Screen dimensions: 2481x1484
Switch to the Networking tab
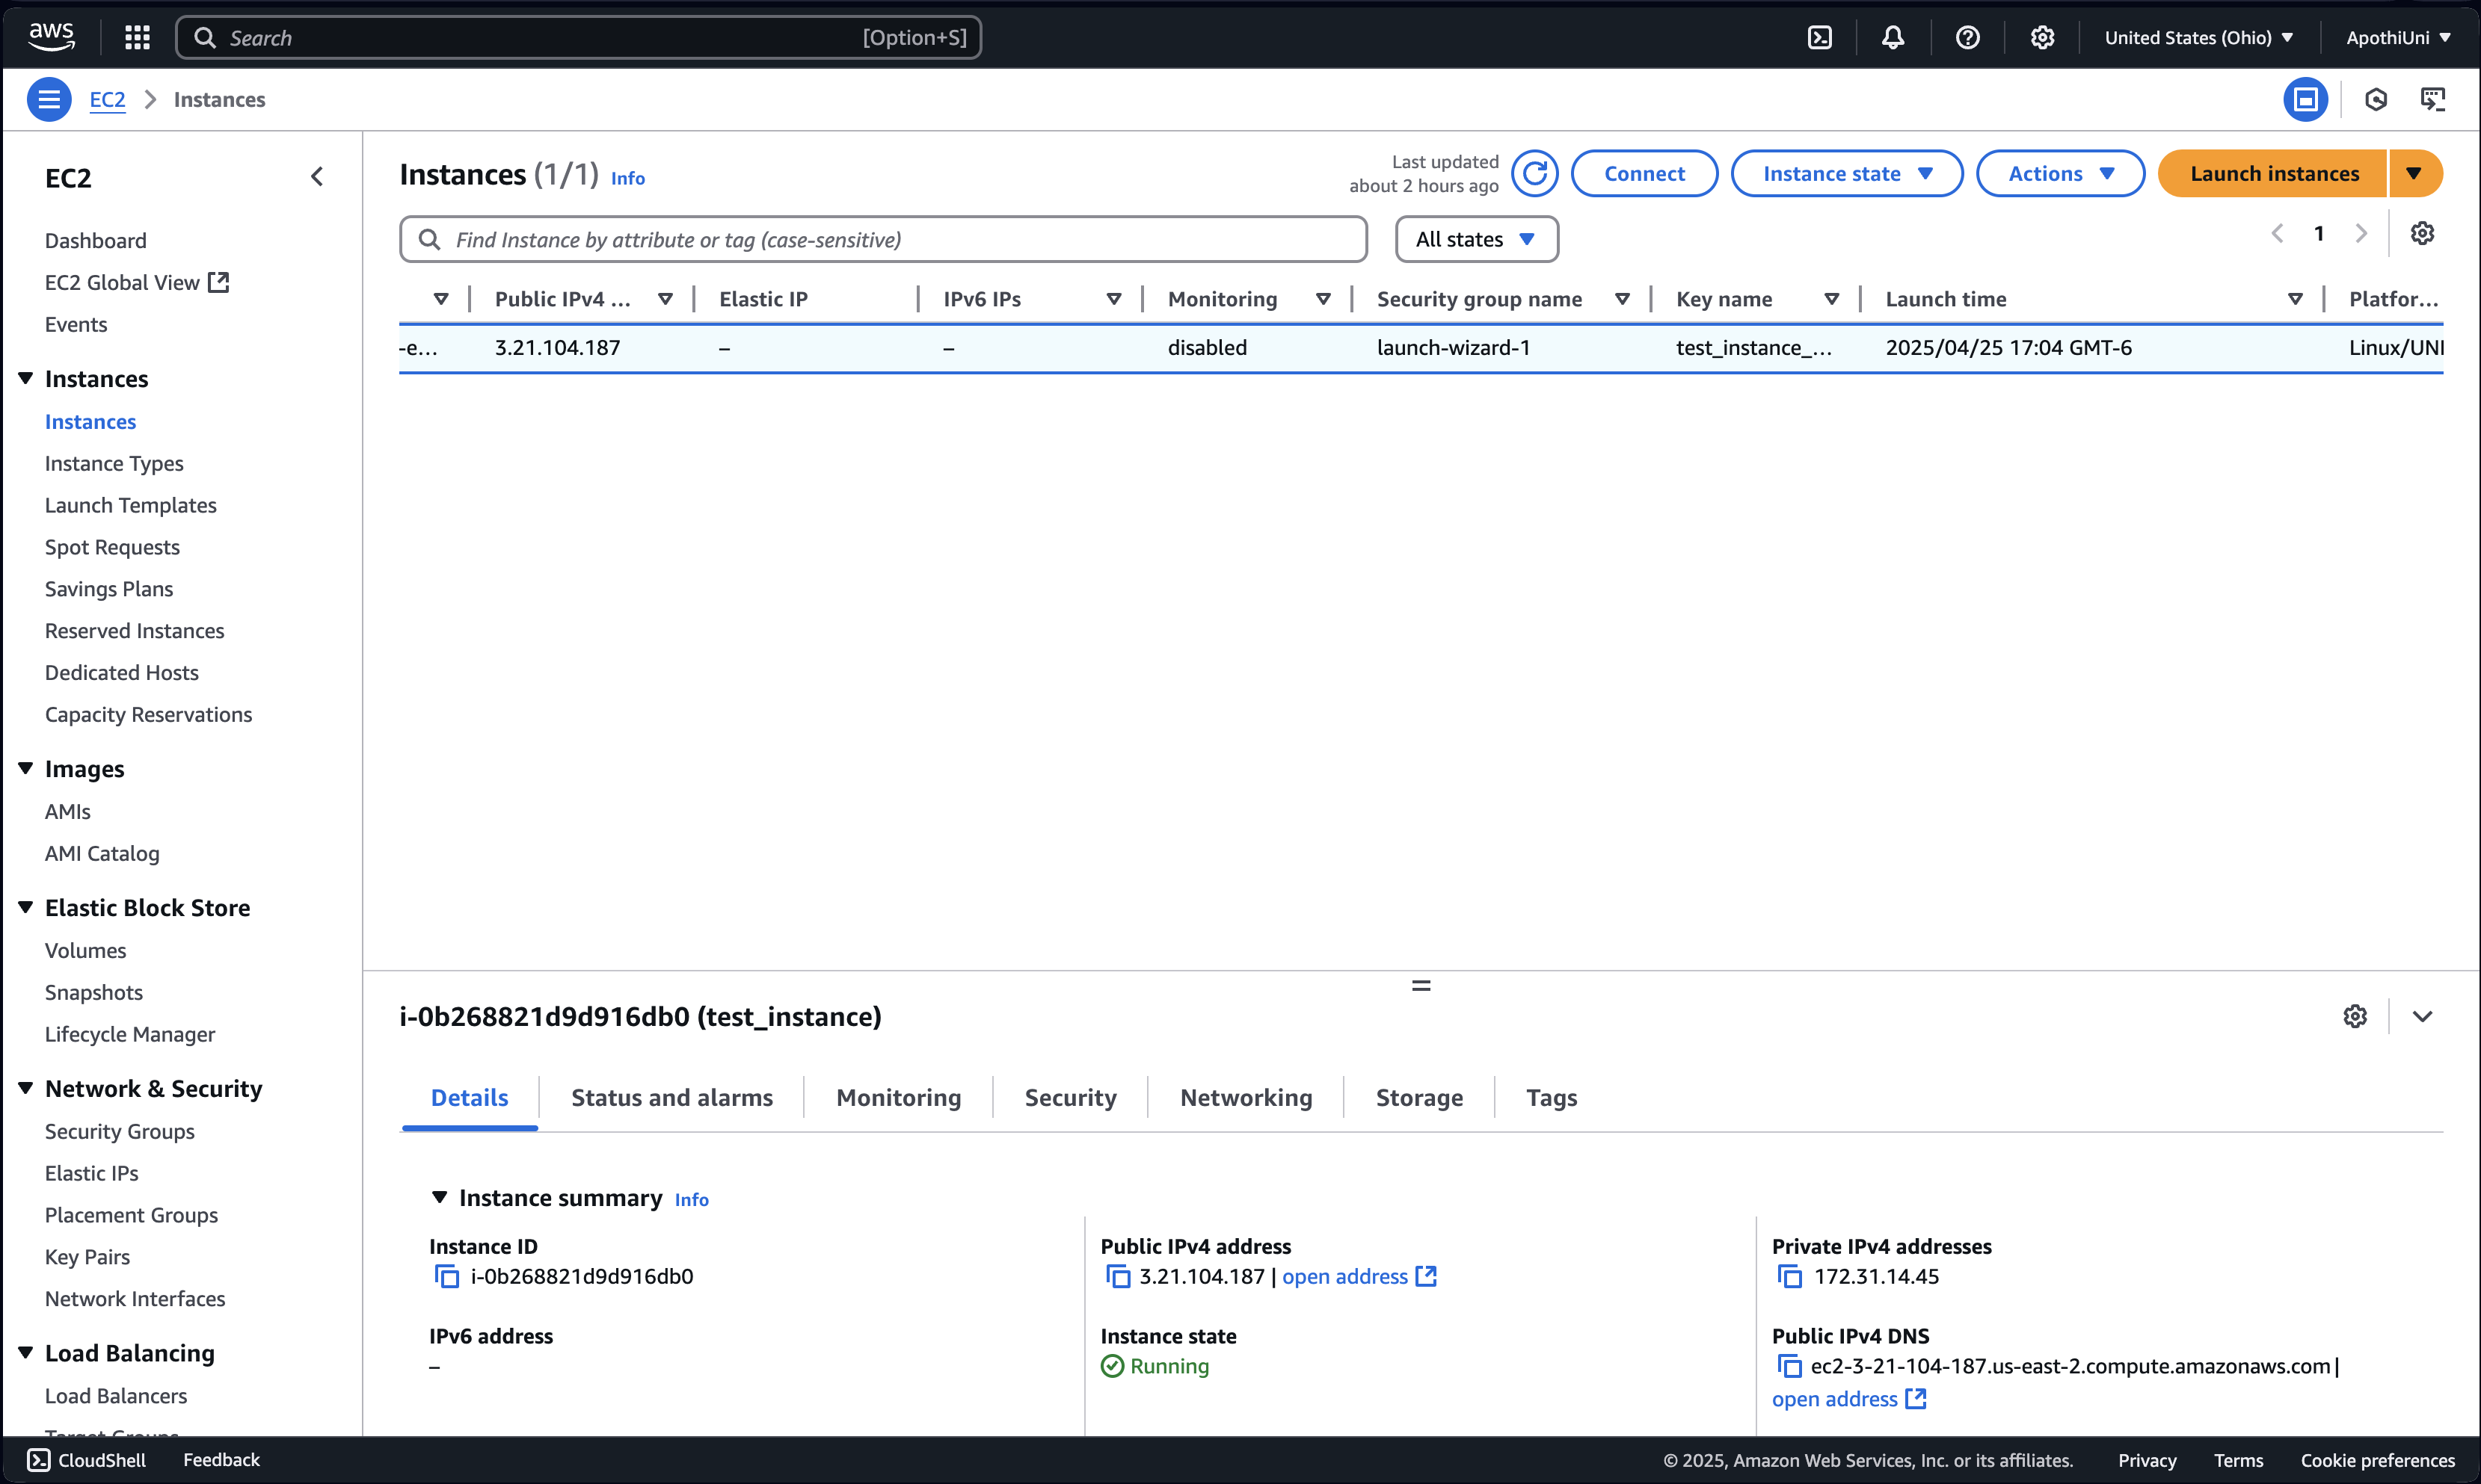[1246, 1097]
